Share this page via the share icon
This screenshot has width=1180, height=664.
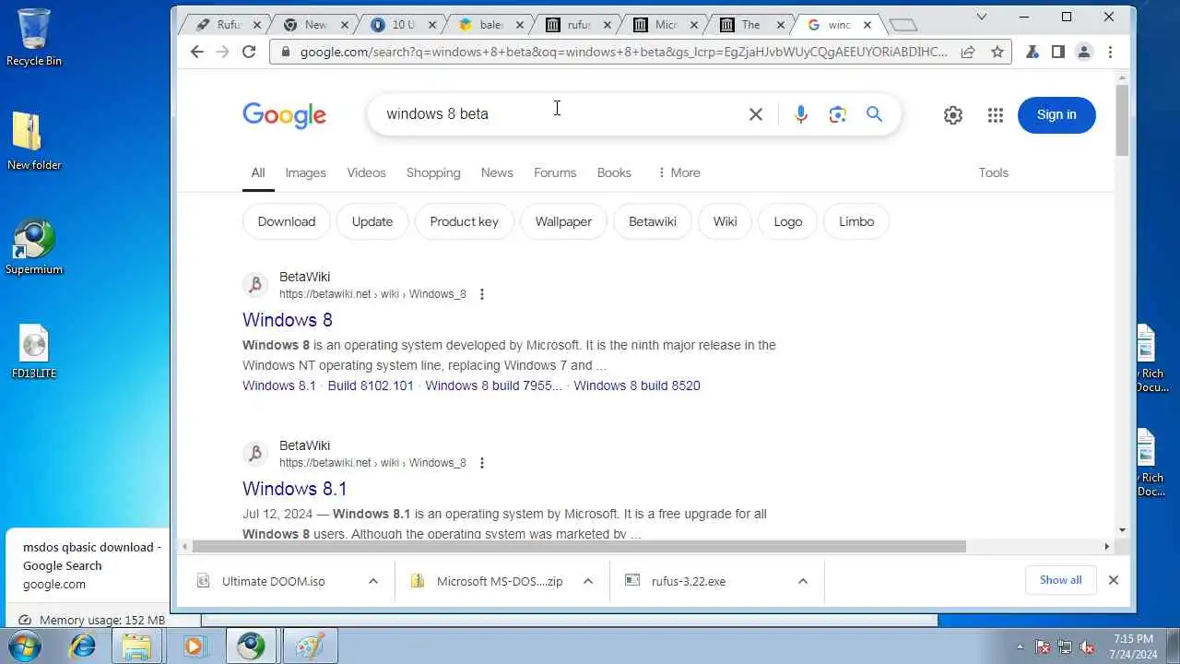[x=968, y=52]
